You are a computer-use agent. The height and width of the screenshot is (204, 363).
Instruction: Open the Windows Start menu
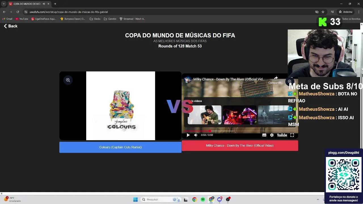click(x=135, y=199)
